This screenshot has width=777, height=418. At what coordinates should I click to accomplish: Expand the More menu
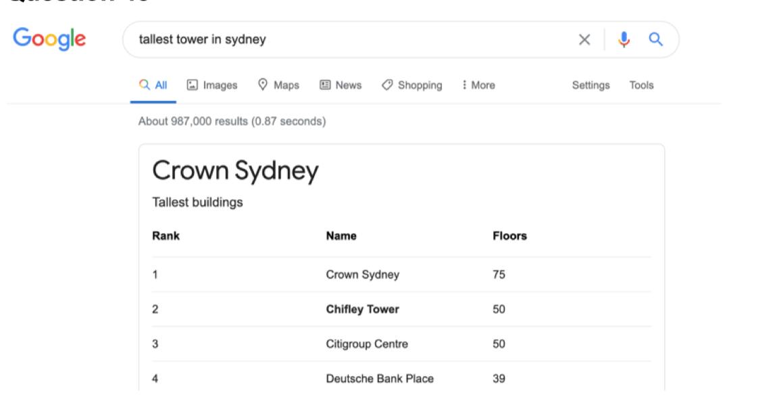478,85
